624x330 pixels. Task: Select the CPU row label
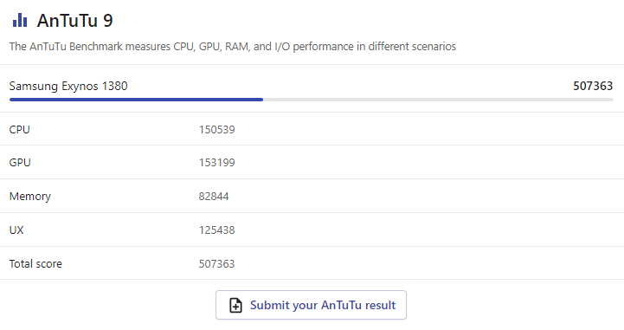pos(20,130)
